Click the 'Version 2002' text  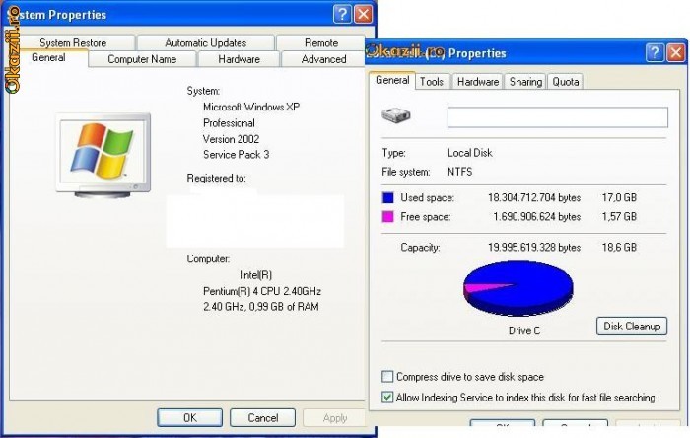[231, 139]
